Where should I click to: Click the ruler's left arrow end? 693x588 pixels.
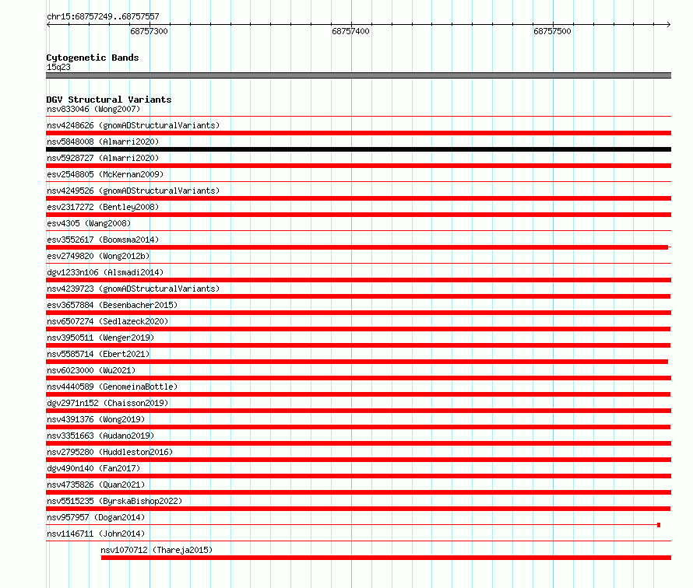click(x=48, y=24)
